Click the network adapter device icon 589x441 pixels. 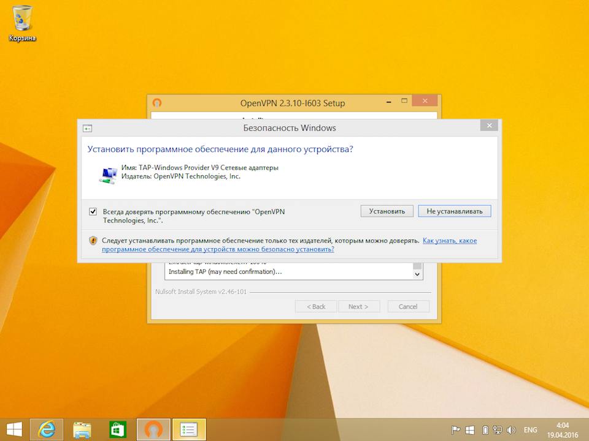pyautogui.click(x=108, y=176)
